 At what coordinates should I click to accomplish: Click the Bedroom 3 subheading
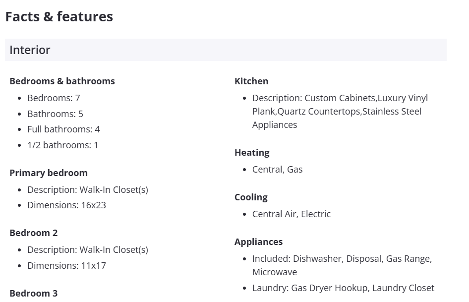(x=34, y=293)
